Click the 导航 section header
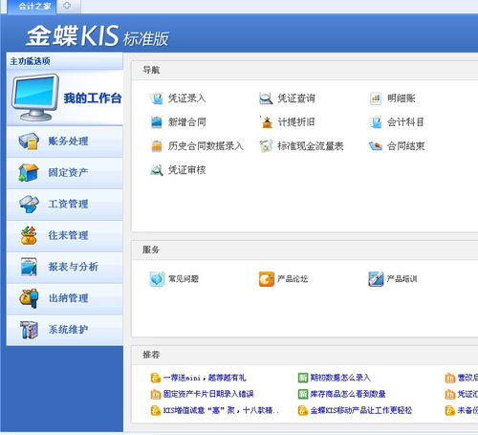The height and width of the screenshot is (435, 478). click(151, 70)
